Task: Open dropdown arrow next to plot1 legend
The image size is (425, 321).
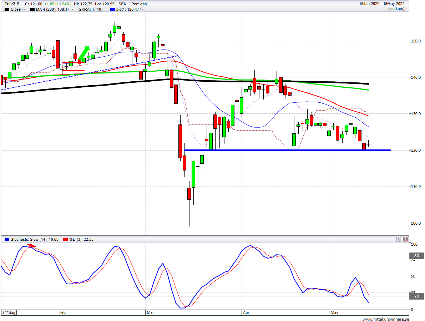Action: (x=142, y=10)
